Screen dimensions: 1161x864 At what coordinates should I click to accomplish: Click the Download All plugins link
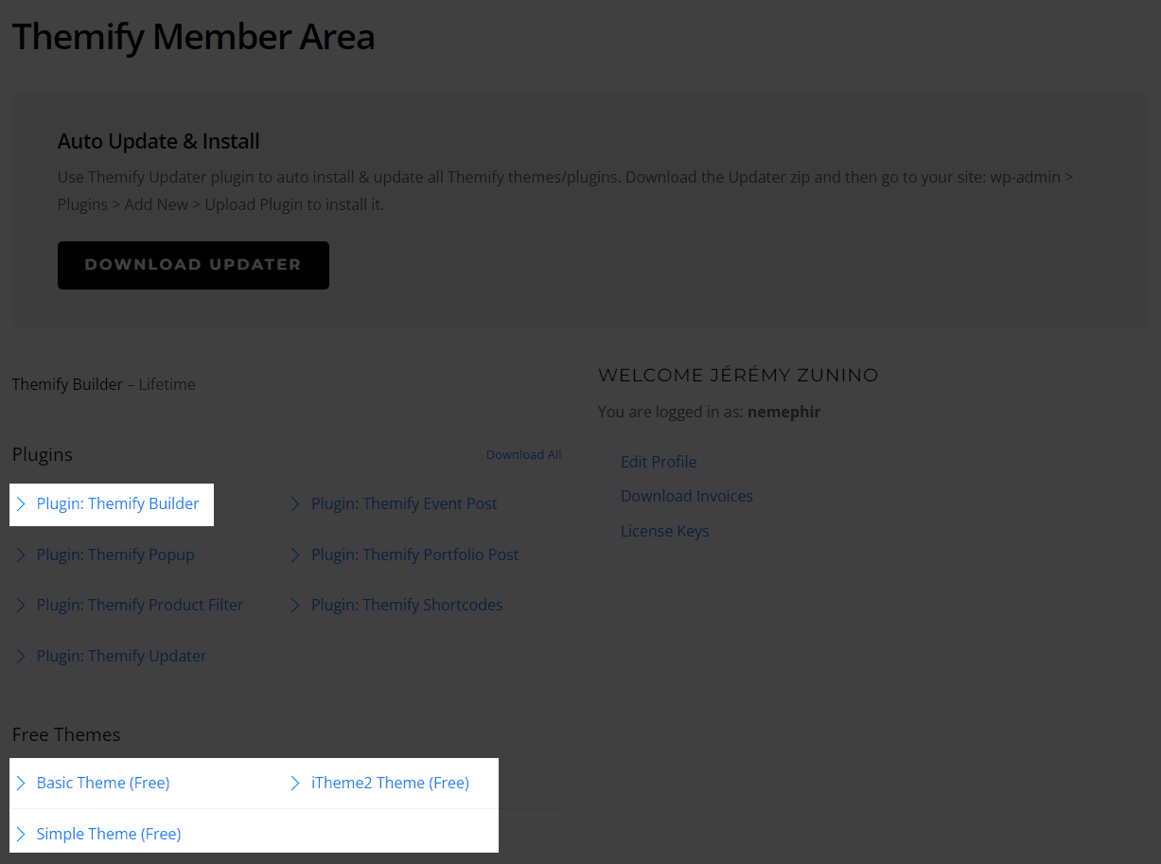click(523, 455)
